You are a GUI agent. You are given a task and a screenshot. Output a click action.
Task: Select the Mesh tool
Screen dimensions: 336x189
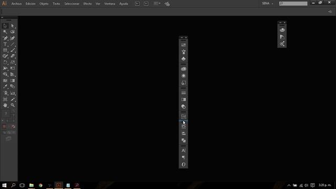coord(5,80)
